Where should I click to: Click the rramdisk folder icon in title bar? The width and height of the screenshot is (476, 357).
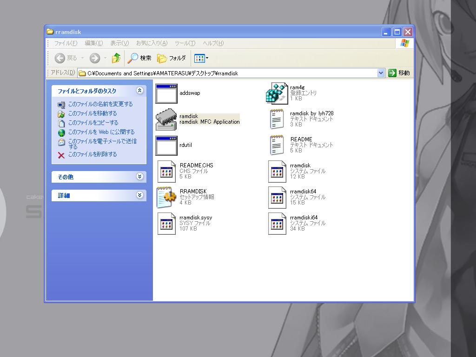pos(50,32)
